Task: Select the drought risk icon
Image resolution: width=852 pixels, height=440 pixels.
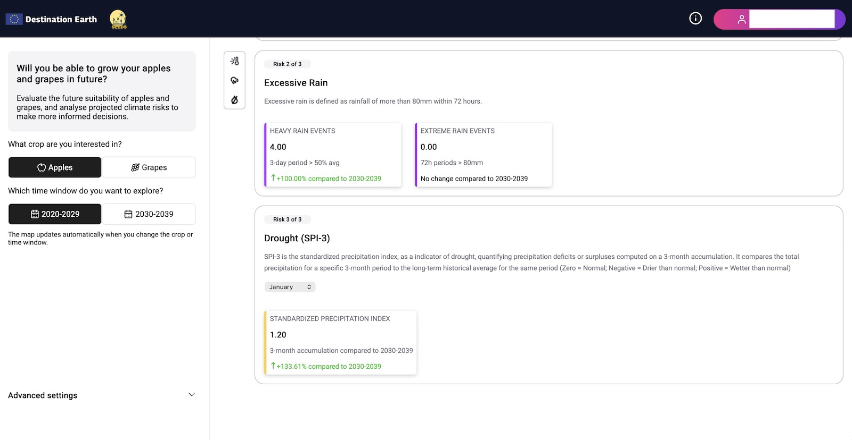Action: [234, 100]
